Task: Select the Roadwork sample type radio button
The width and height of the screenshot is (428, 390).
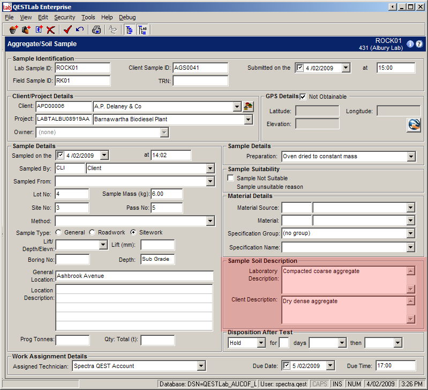Action: point(92,232)
